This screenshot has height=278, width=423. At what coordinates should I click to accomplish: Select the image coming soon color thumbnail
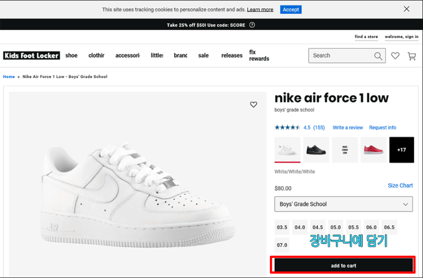345,150
